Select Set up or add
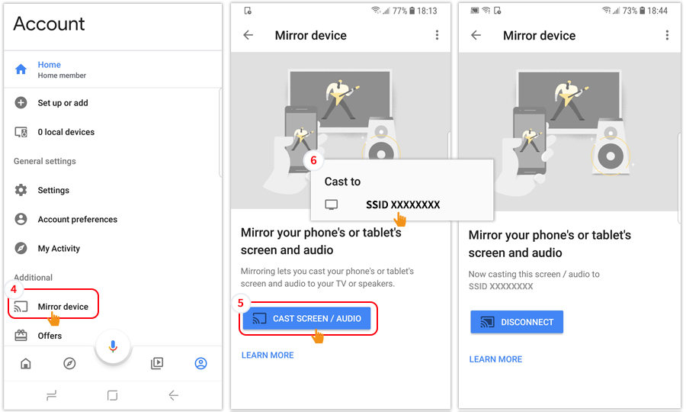This screenshot has height=412, width=686. pos(63,103)
